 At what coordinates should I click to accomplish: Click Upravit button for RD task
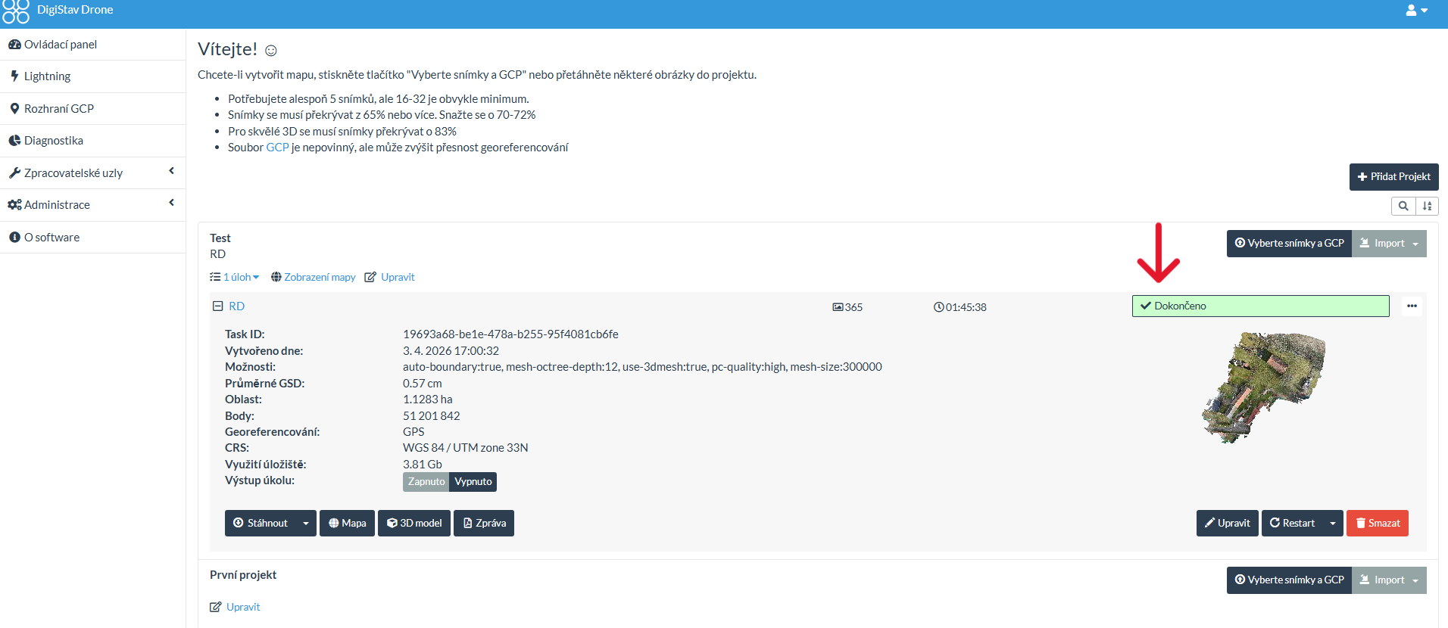coord(1228,524)
